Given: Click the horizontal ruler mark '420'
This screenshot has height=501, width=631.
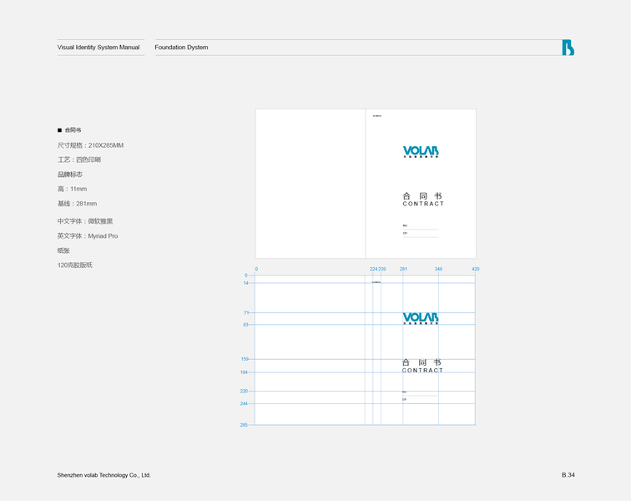Looking at the screenshot, I should click(475, 269).
